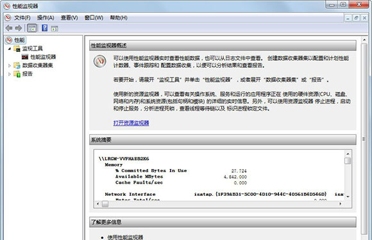Screen dimensions: 372x240
Task: Click the MMC icon left of 文件 menu
Action: click(8, 18)
